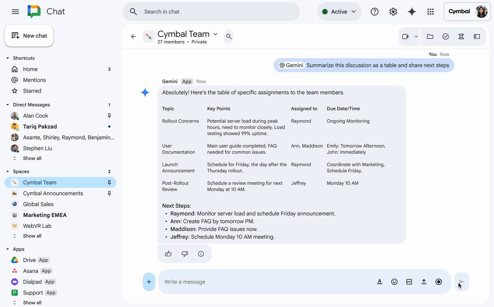Collapse the Spaces section

click(7, 172)
